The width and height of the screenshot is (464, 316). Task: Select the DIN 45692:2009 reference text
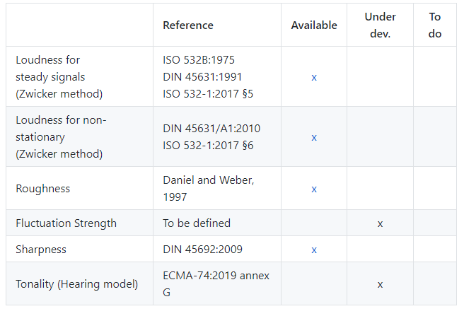[x=202, y=249]
